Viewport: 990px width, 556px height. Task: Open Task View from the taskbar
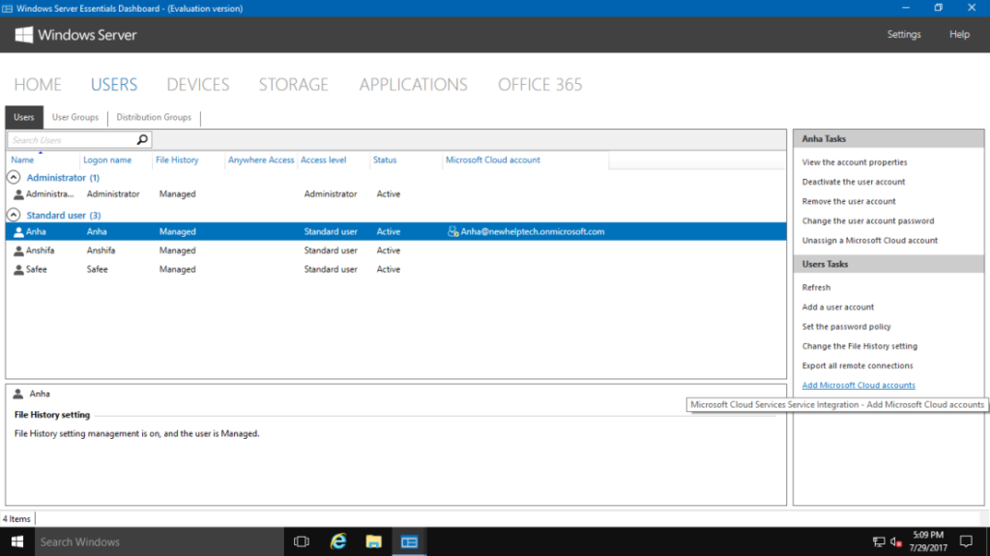[x=302, y=542]
